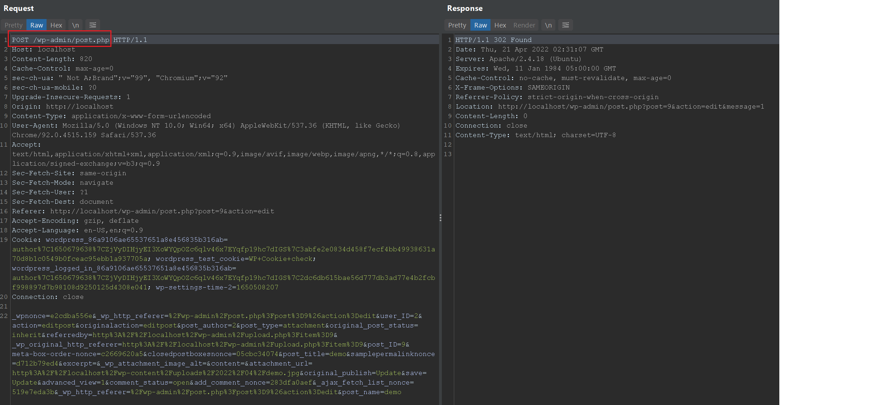The width and height of the screenshot is (883, 405).
Task: Show the Render tab in Response pane
Action: (524, 25)
